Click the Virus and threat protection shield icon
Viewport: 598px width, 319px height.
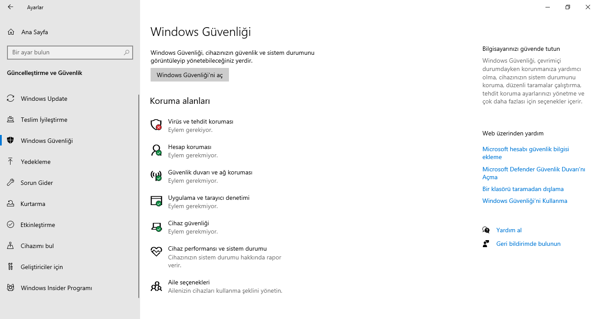[x=156, y=125]
